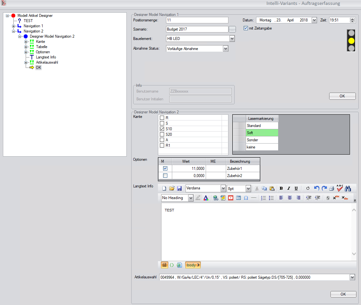
Task: Insert a hyperlink with globe icon
Action: pyautogui.click(x=215, y=198)
